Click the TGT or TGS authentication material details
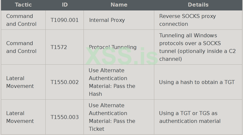Image resolution: width=243 pixels, height=135 pixels. (x=190, y=117)
